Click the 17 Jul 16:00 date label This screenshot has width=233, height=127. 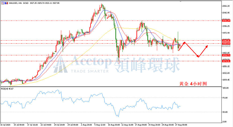pyautogui.click(x=33, y=125)
